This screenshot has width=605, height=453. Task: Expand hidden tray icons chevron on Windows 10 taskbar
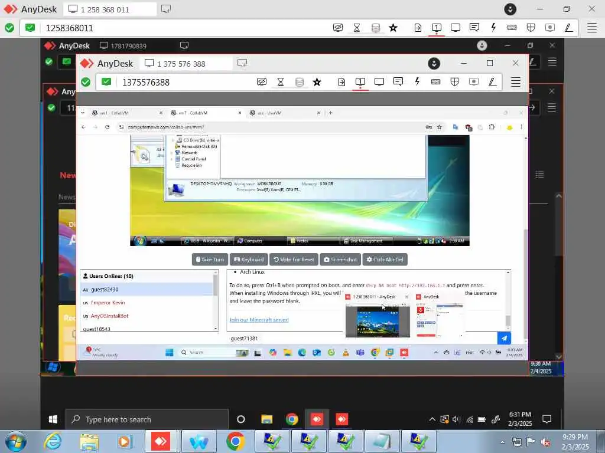coord(432,419)
